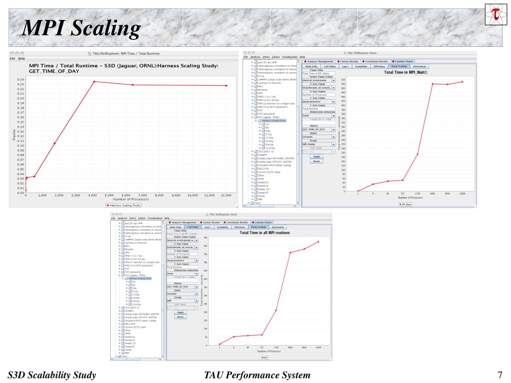Toggle Log Y in all MPI routines window
Screen dimensions: 511x383
point(208,227)
